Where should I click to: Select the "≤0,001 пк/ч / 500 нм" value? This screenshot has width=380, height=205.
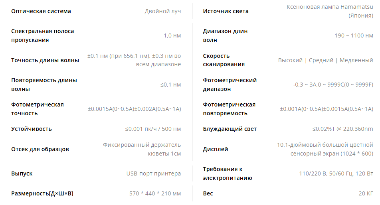point(153,129)
